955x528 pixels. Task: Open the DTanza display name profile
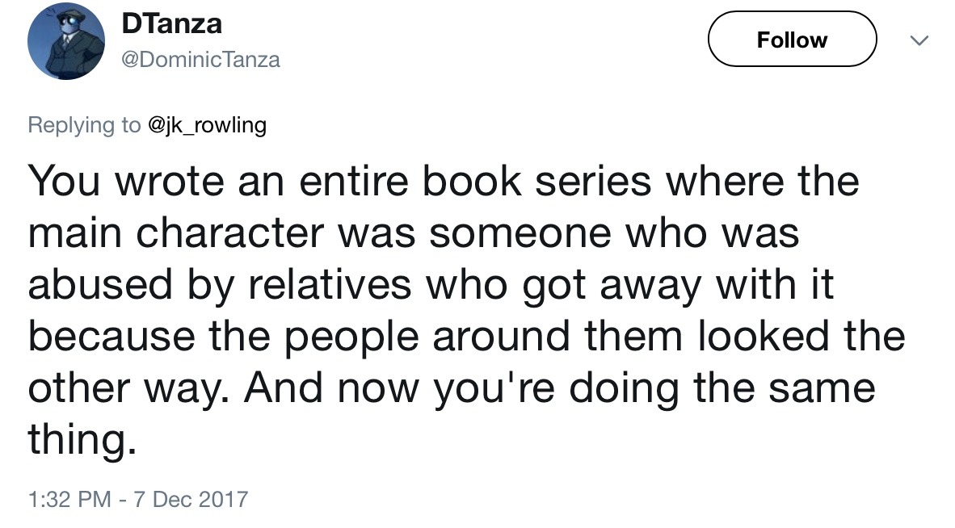(171, 24)
